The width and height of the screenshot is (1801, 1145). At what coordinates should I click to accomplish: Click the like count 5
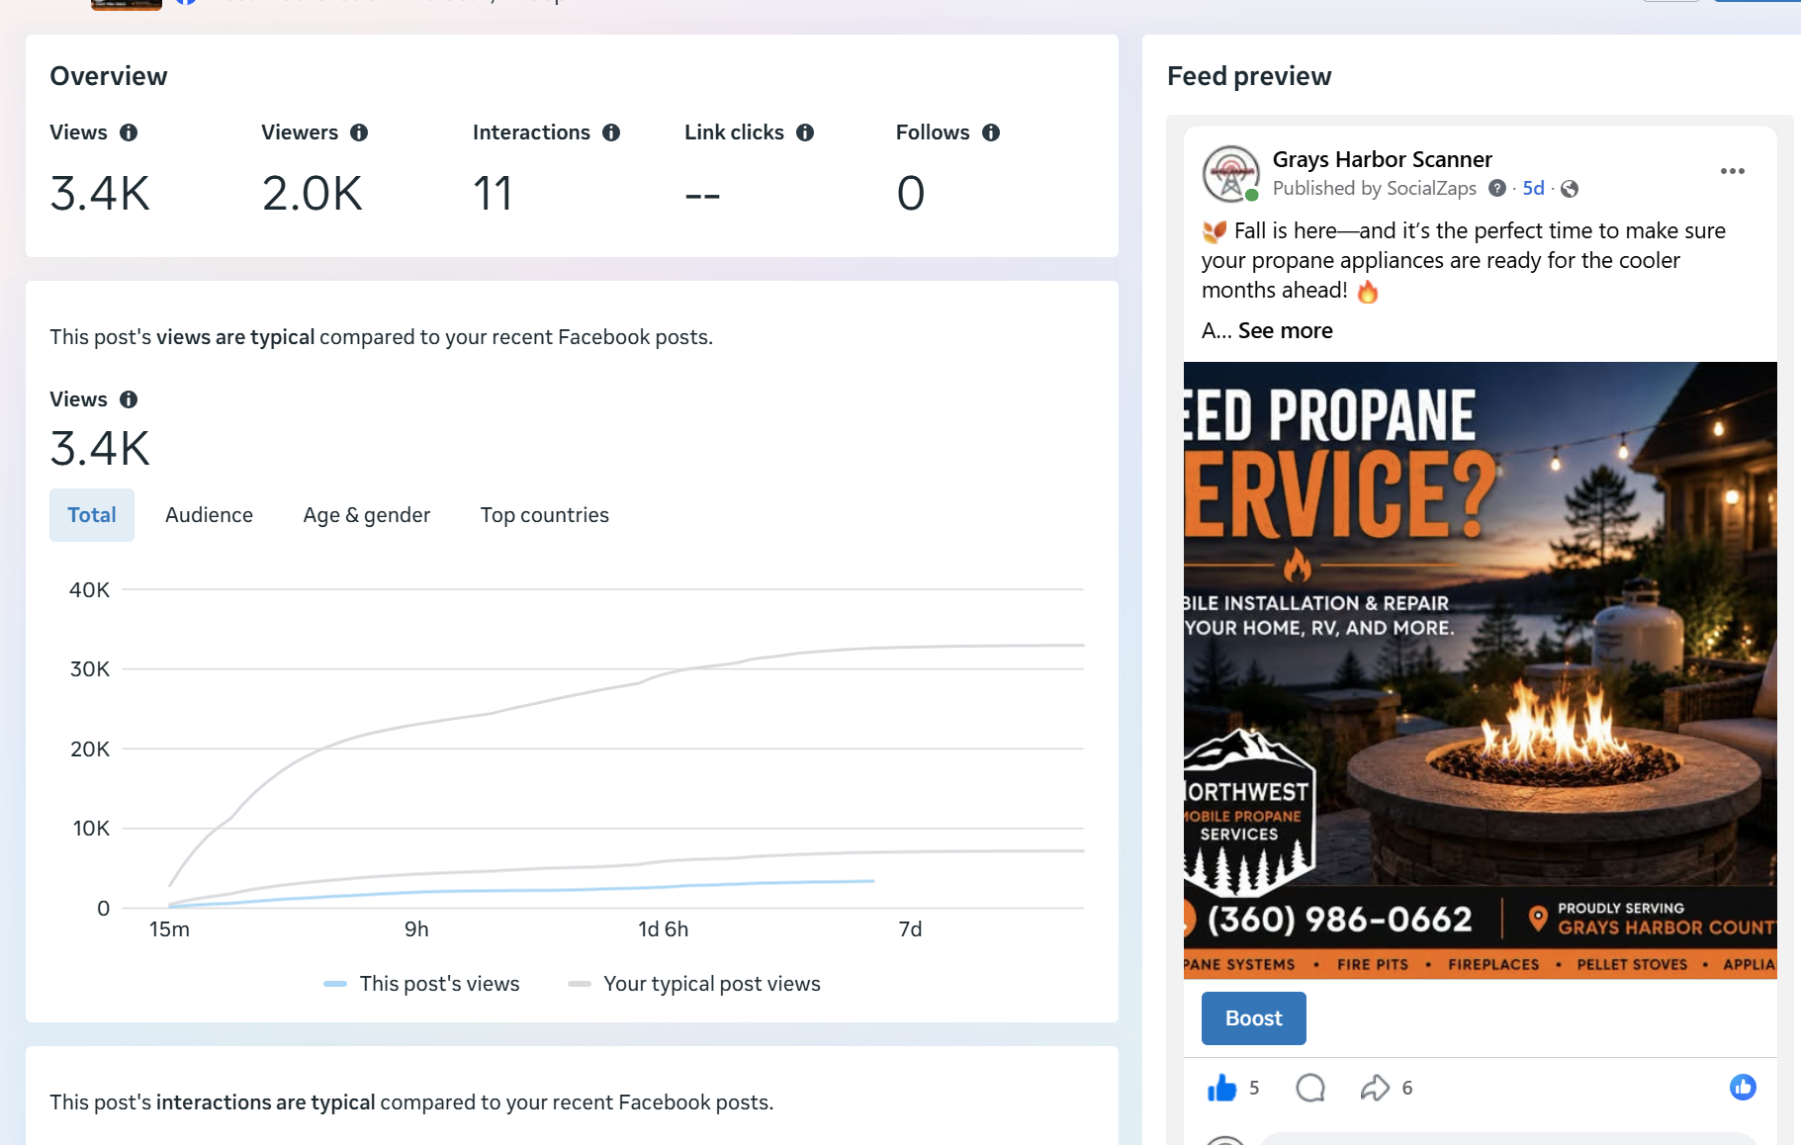pos(1254,1089)
